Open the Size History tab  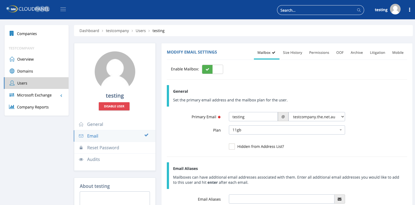pos(292,52)
